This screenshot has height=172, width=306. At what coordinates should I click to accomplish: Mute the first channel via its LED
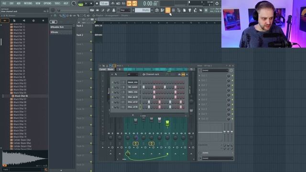[112, 82]
